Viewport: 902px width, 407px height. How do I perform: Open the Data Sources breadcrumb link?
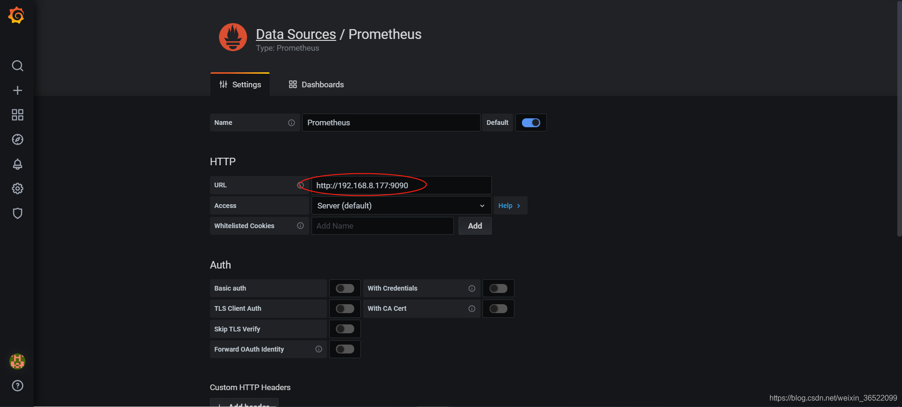296,34
